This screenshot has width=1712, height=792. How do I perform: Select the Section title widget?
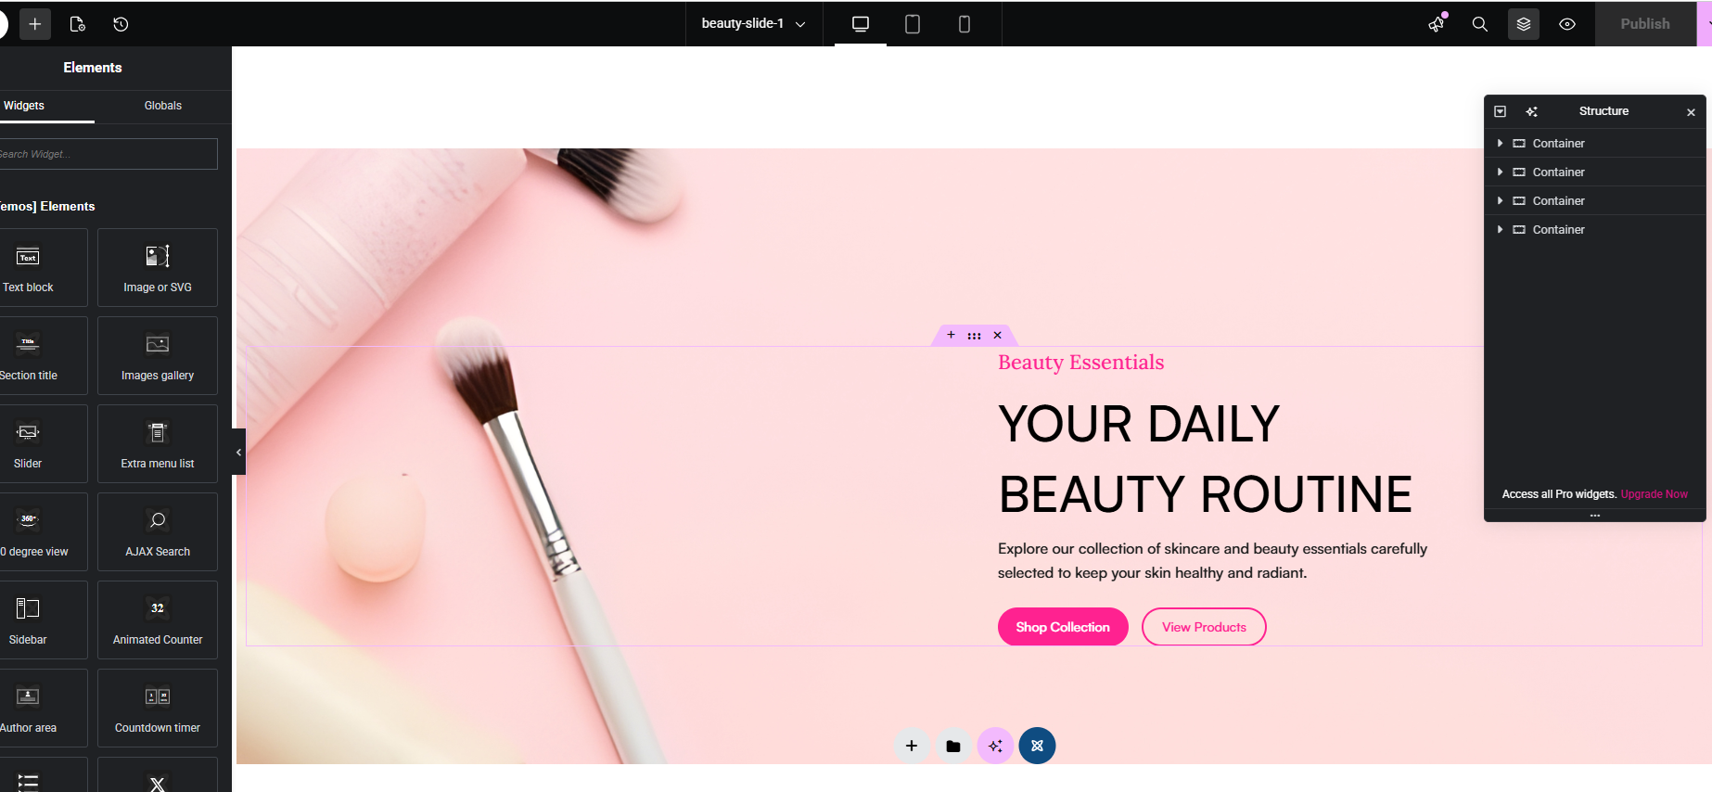44,356
